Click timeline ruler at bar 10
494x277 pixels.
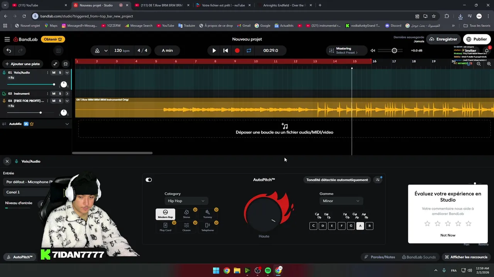coord(255,61)
